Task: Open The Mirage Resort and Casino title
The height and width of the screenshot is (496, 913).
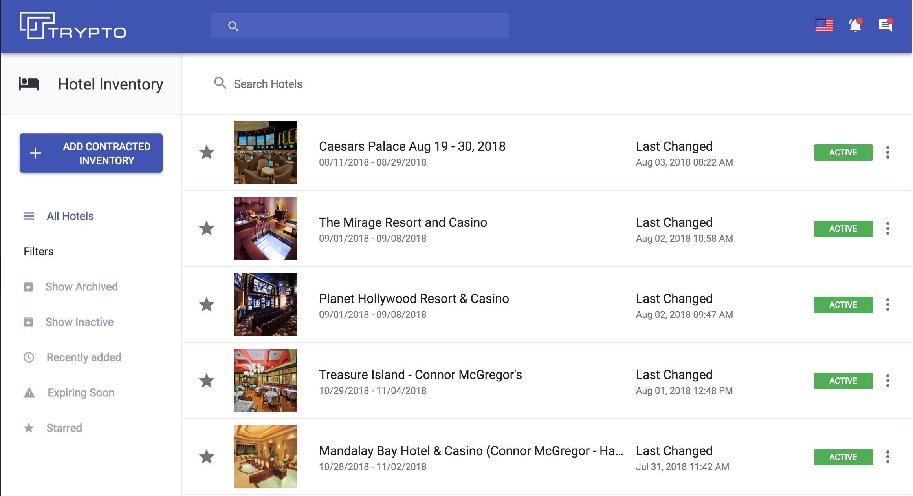Action: [403, 222]
